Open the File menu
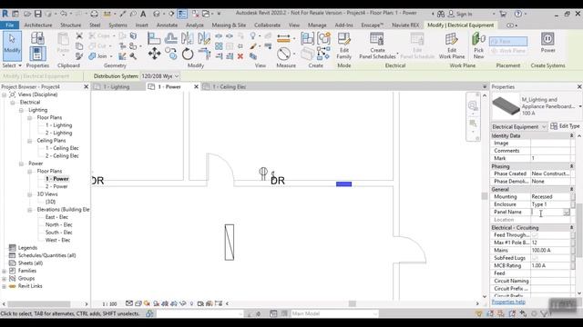583x327 pixels. (x=10, y=25)
